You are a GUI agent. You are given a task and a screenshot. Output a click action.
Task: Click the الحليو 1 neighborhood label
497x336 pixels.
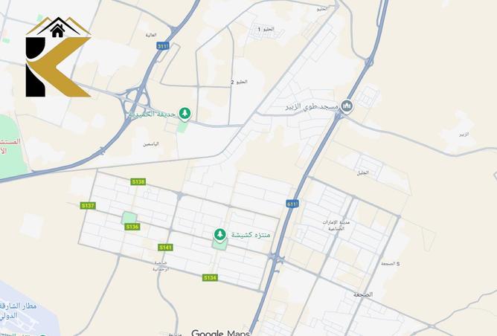click(266, 29)
